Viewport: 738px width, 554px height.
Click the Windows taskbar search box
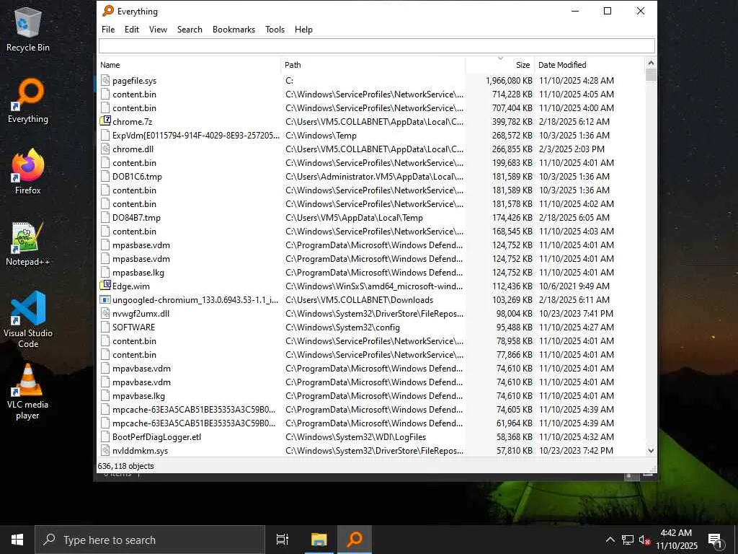coord(150,540)
